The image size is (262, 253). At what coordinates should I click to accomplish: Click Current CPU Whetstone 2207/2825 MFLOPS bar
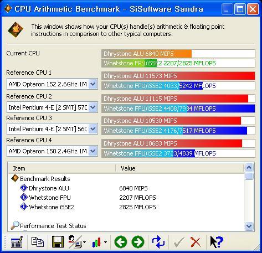coord(178,63)
